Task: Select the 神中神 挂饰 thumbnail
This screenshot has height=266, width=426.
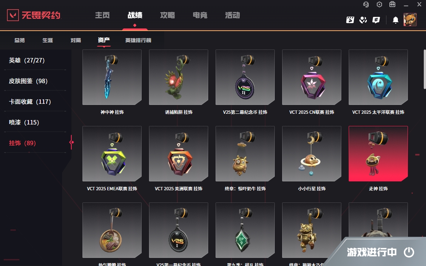Action: (112, 77)
